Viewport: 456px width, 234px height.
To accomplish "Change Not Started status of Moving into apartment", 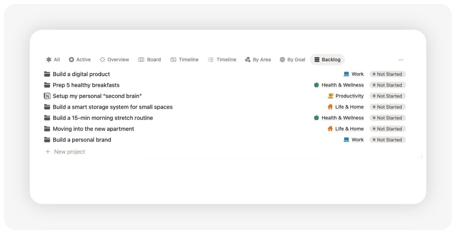I will [x=387, y=129].
